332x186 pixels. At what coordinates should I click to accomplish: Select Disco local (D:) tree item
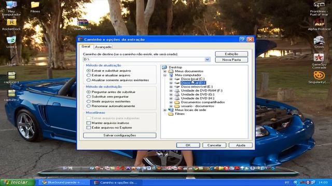pyautogui.click(x=193, y=83)
